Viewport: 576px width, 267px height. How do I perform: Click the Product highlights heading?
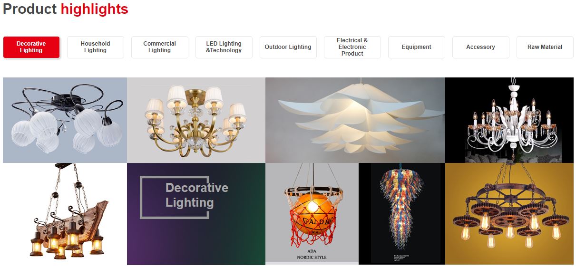[x=66, y=9]
